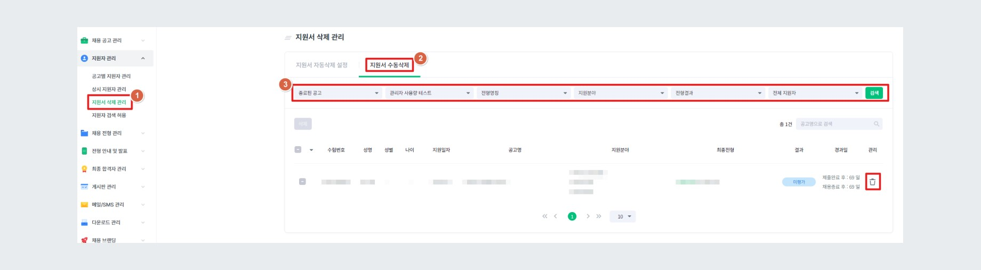The width and height of the screenshot is (981, 270).
Task: Click the 채용 전형 관리 folder icon
Action: click(84, 133)
